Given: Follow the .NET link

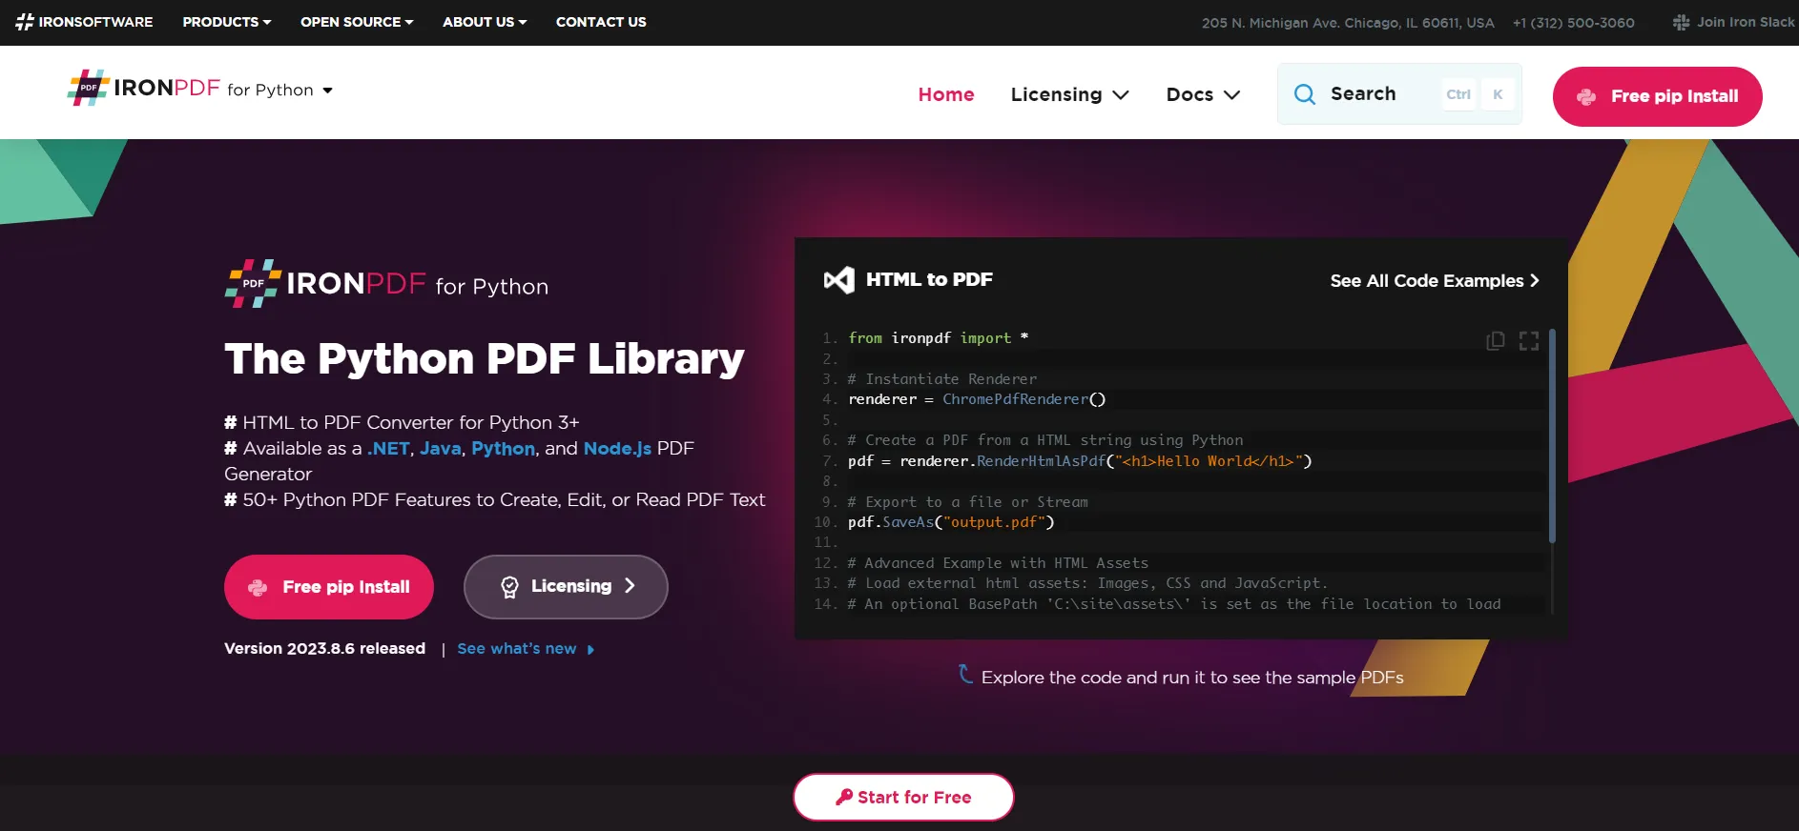Looking at the screenshot, I should 388,448.
